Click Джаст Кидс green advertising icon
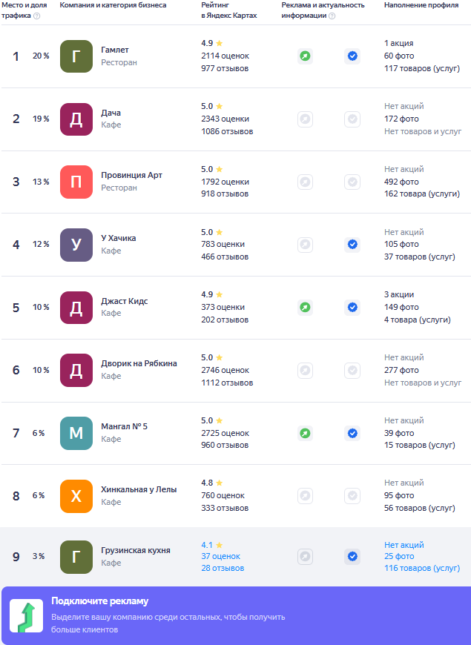The height and width of the screenshot is (645, 471). [305, 307]
